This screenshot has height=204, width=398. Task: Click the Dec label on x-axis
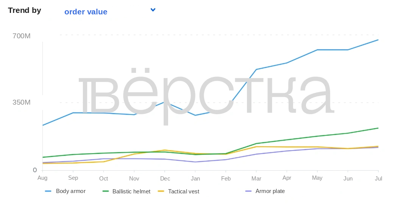(165, 179)
